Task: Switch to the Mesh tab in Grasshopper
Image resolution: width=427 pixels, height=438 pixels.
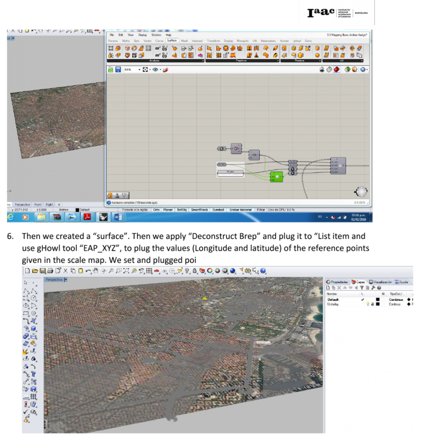Action: [x=184, y=41]
